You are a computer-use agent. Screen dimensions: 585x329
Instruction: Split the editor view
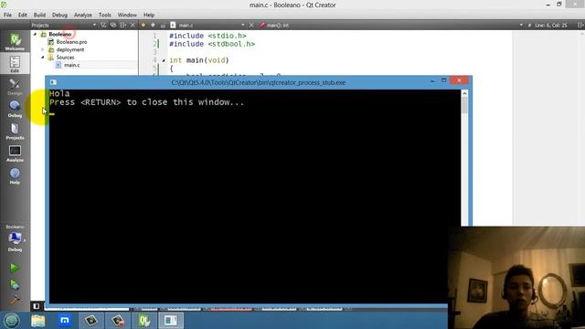coord(580,25)
